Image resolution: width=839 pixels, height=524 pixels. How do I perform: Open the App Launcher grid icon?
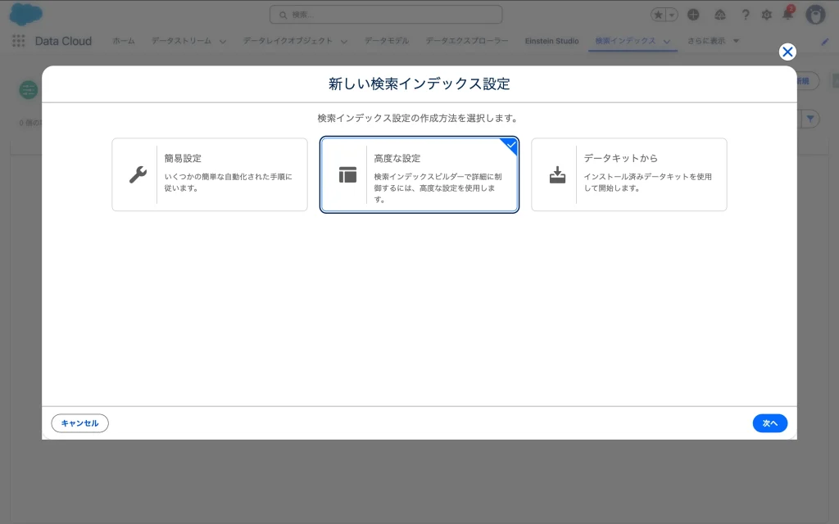click(x=19, y=41)
